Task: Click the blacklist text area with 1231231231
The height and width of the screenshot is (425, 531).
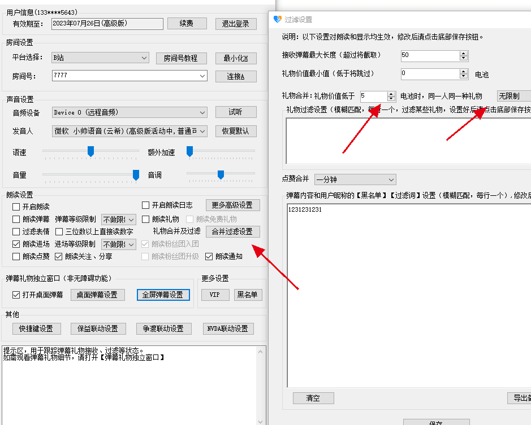Action: (409, 296)
